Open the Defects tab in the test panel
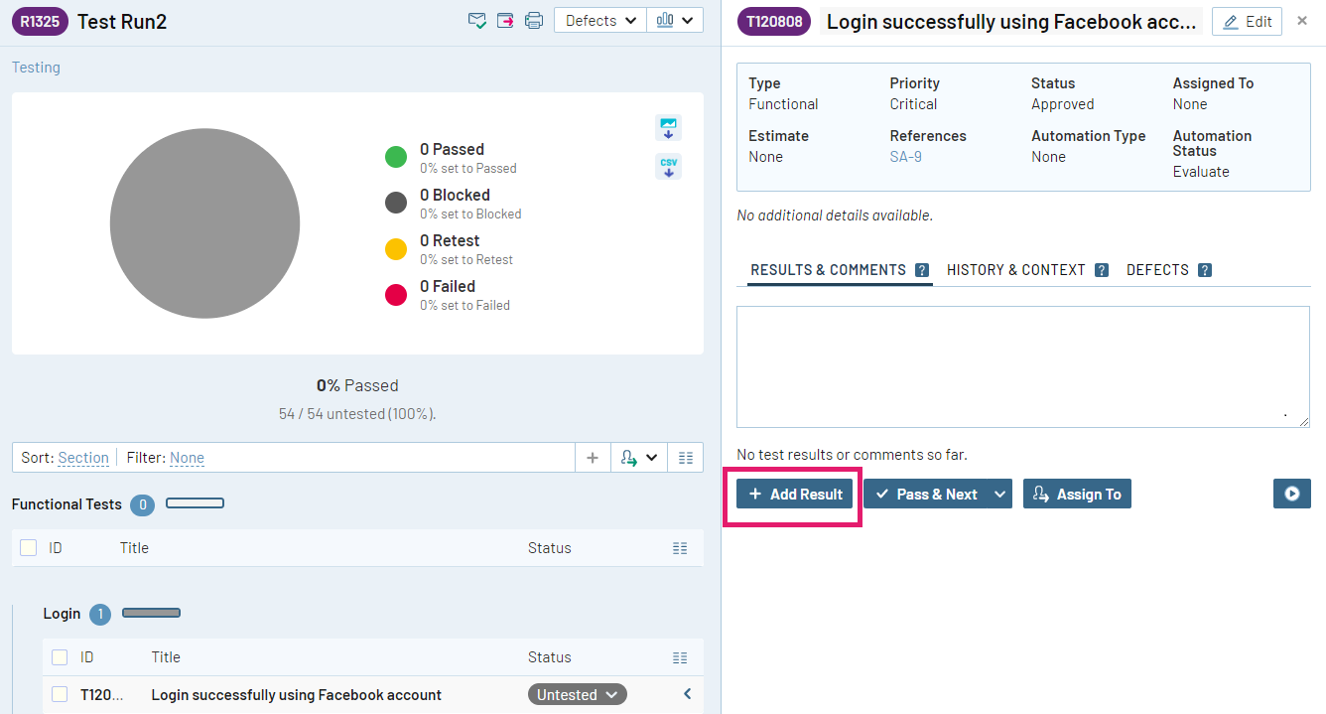 point(1157,270)
